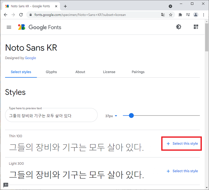Image resolution: width=209 pixels, height=190 pixels.
Task: Click the browser forward arrow
Action: 13,15
